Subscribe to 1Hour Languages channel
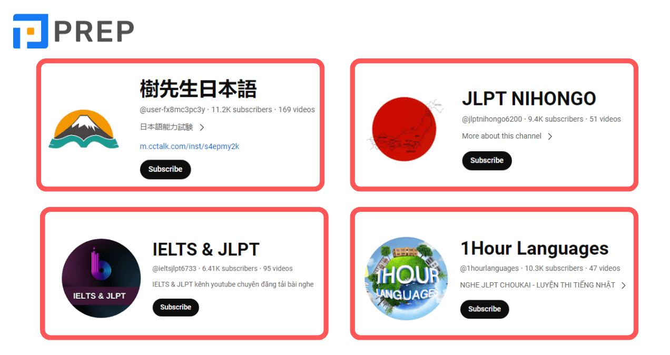Image resolution: width=670 pixels, height=355 pixels. [x=485, y=309]
